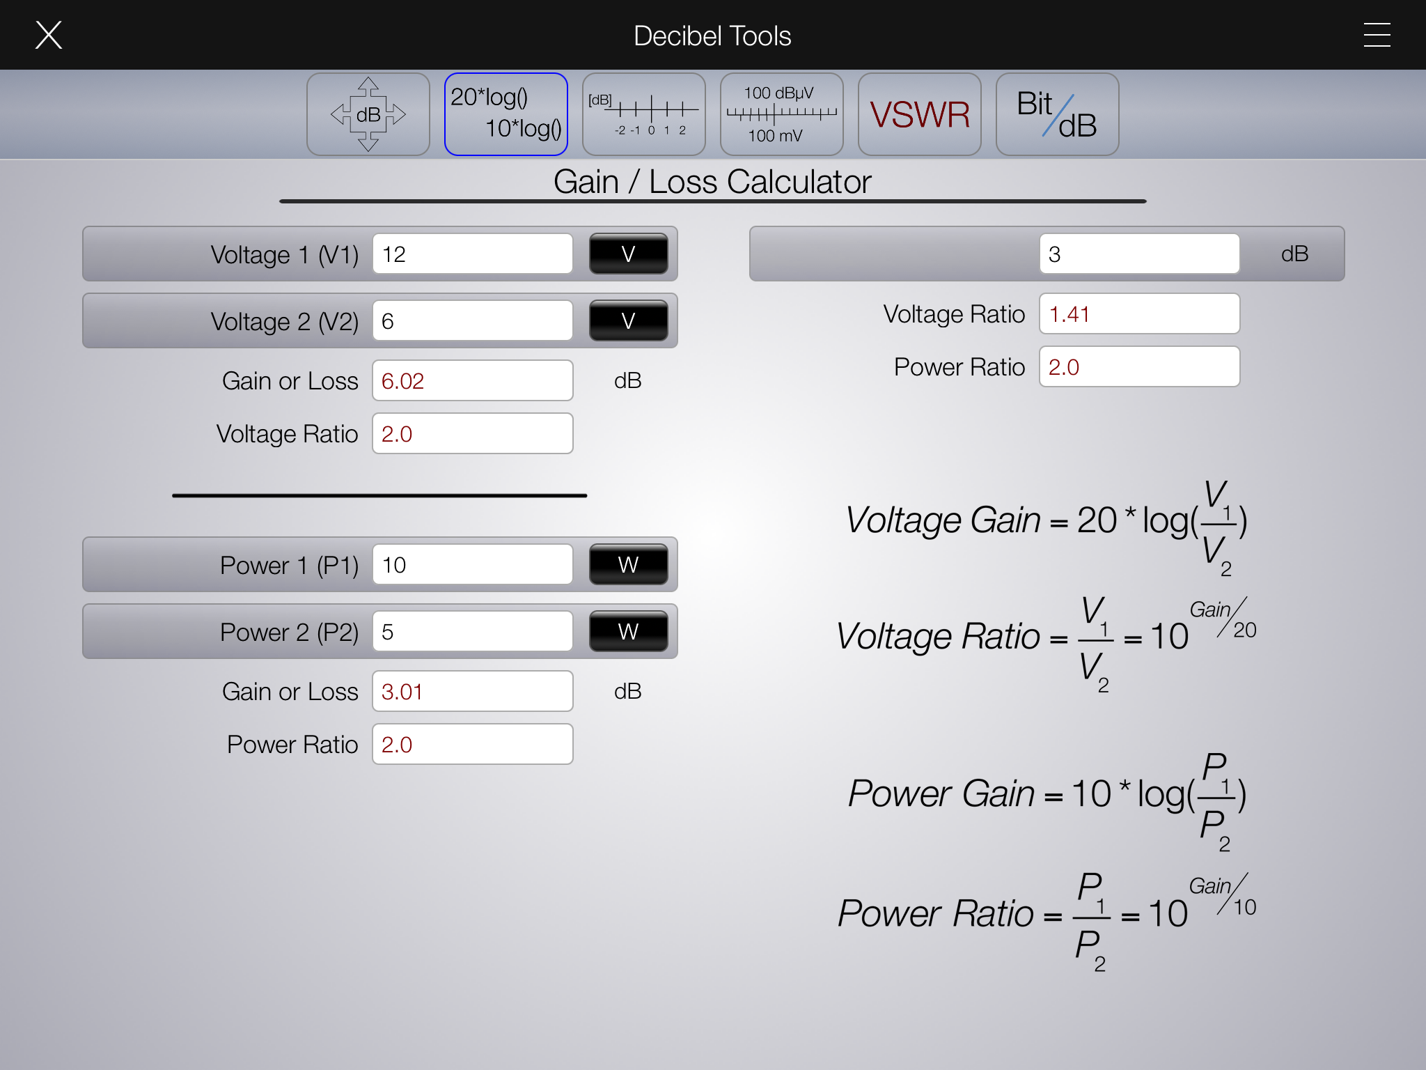The image size is (1426, 1070).
Task: Close Decibel Tools with the X icon
Action: pyautogui.click(x=49, y=35)
